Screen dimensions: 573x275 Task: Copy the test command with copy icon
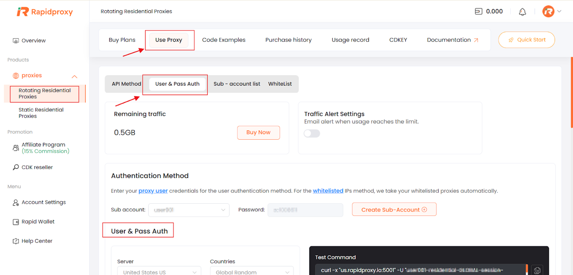point(537,270)
